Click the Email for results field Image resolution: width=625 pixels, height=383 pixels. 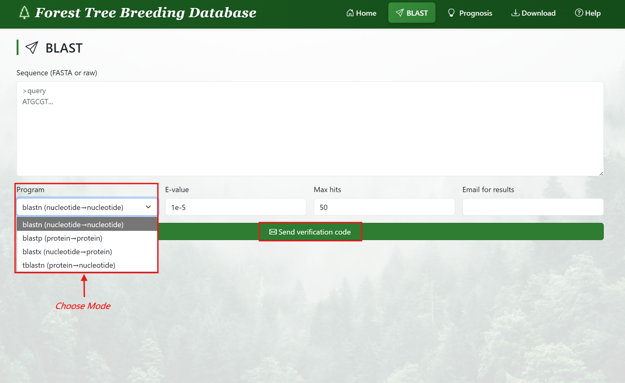(533, 207)
